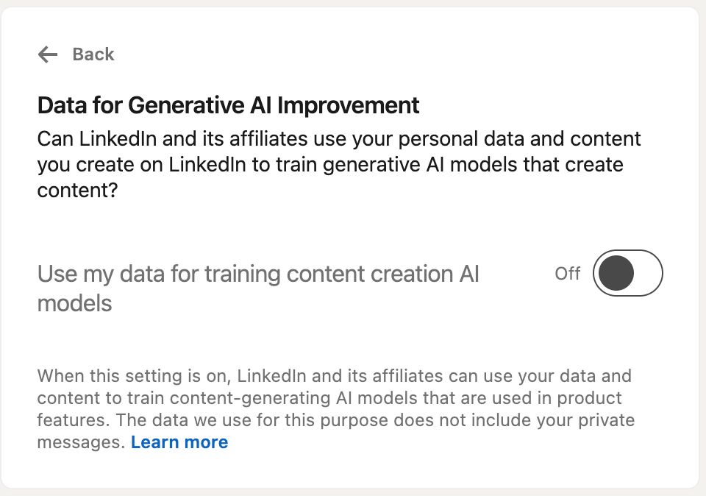Click the blue Learn more text
Image resolution: width=706 pixels, height=496 pixels.
179,442
